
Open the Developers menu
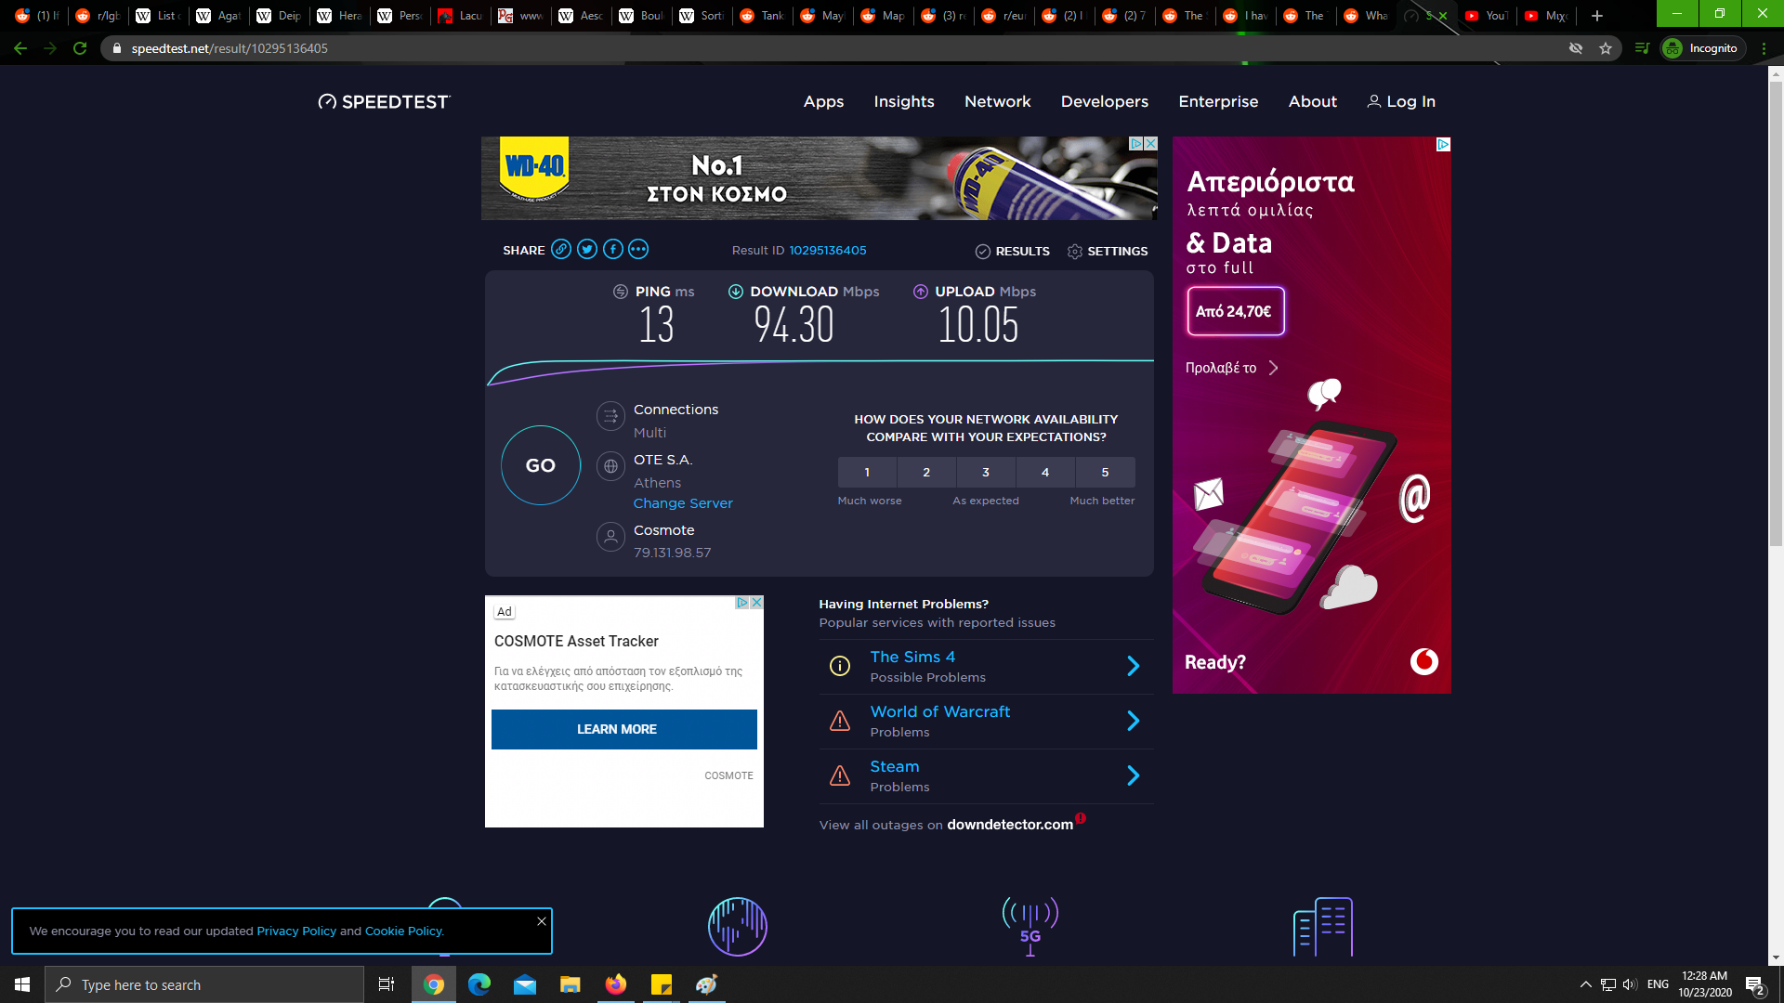[1105, 102]
